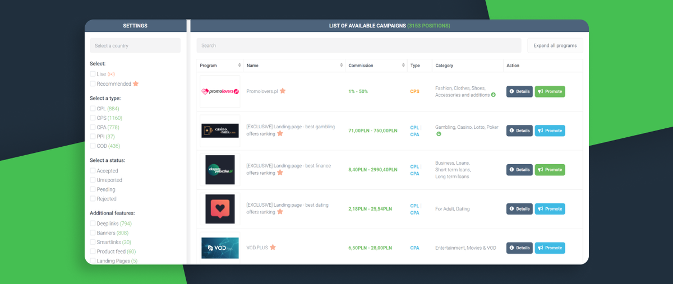673x284 pixels.
Task: Check the Landing Pages checkbox
Action: coord(93,261)
